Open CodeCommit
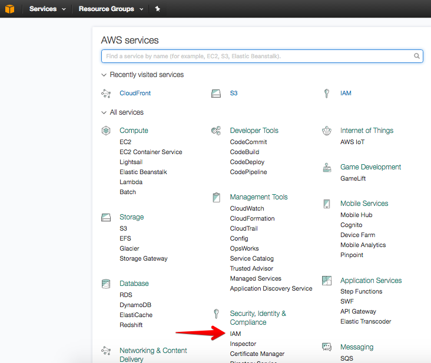Viewport: 431px width, 363px height. tap(248, 142)
